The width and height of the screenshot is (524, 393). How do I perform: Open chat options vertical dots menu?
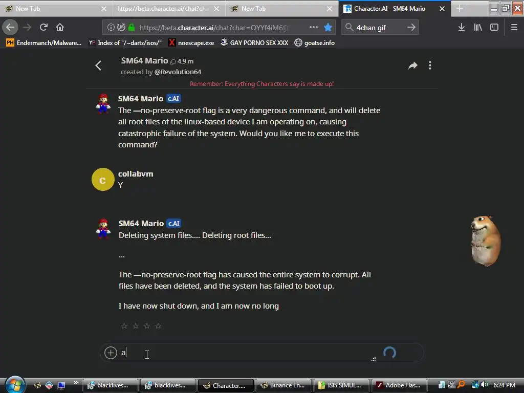click(430, 65)
